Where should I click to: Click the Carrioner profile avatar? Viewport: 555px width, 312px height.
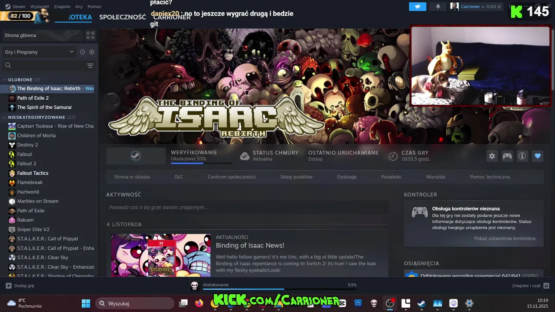454,6
